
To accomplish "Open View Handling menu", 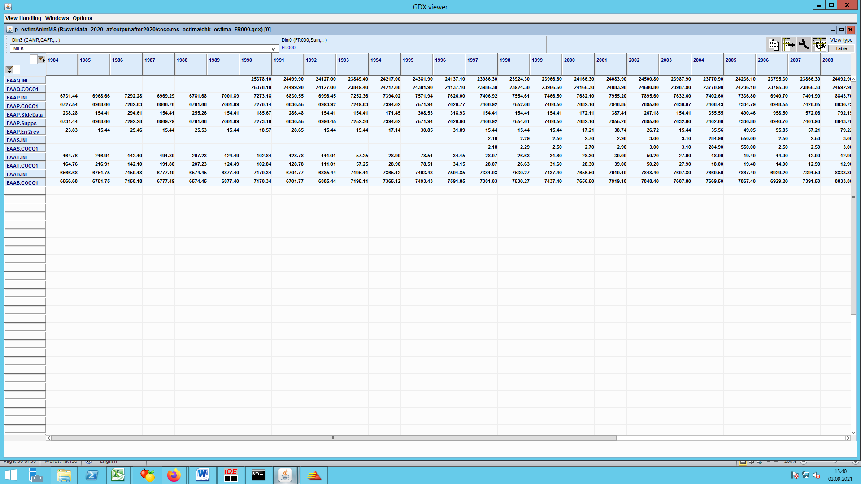I will click(23, 18).
